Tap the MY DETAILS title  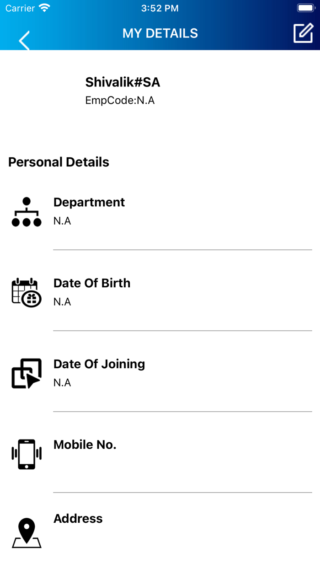(x=160, y=33)
